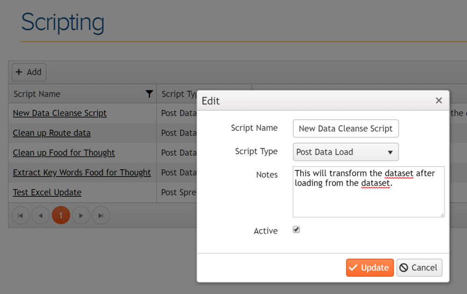The height and width of the screenshot is (294, 467).
Task: Open the Test Excel Update script
Action: pos(47,192)
